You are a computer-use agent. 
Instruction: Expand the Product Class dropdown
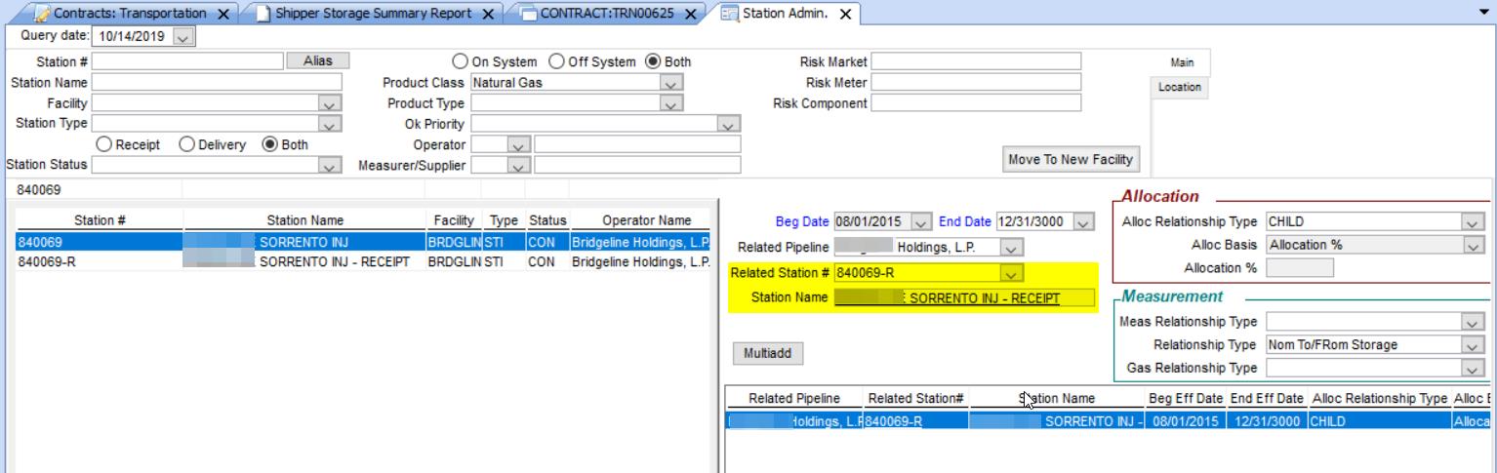click(x=669, y=83)
